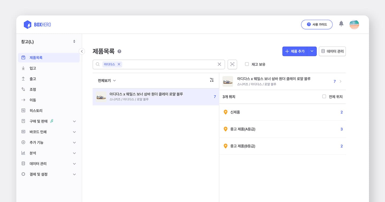Open the user profile avatar
Image resolution: width=385 pixels, height=202 pixels.
click(354, 24)
